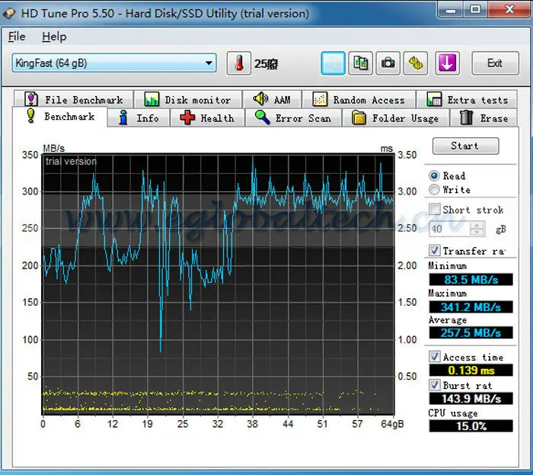The width and height of the screenshot is (533, 475).
Task: Uncheck the Transfer rate checkbox
Action: tap(435, 251)
